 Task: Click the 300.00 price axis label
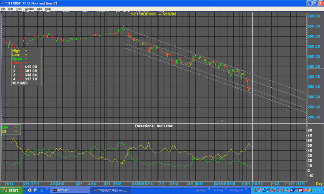[x=314, y=97]
